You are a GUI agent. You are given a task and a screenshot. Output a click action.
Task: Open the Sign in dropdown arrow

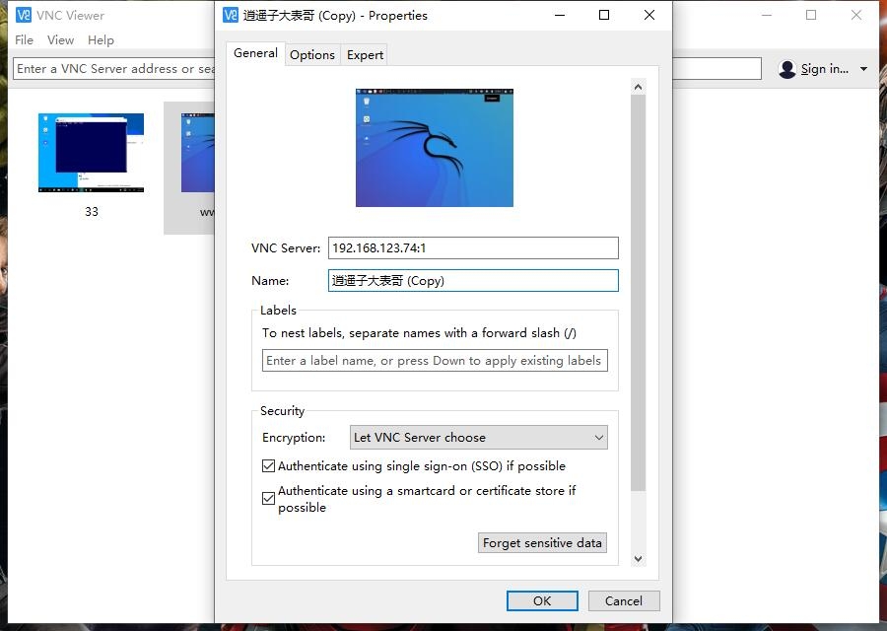[x=864, y=69]
